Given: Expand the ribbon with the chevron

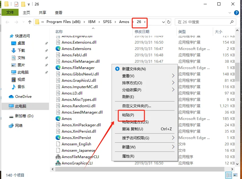Looking at the screenshot, I should click(x=230, y=13).
